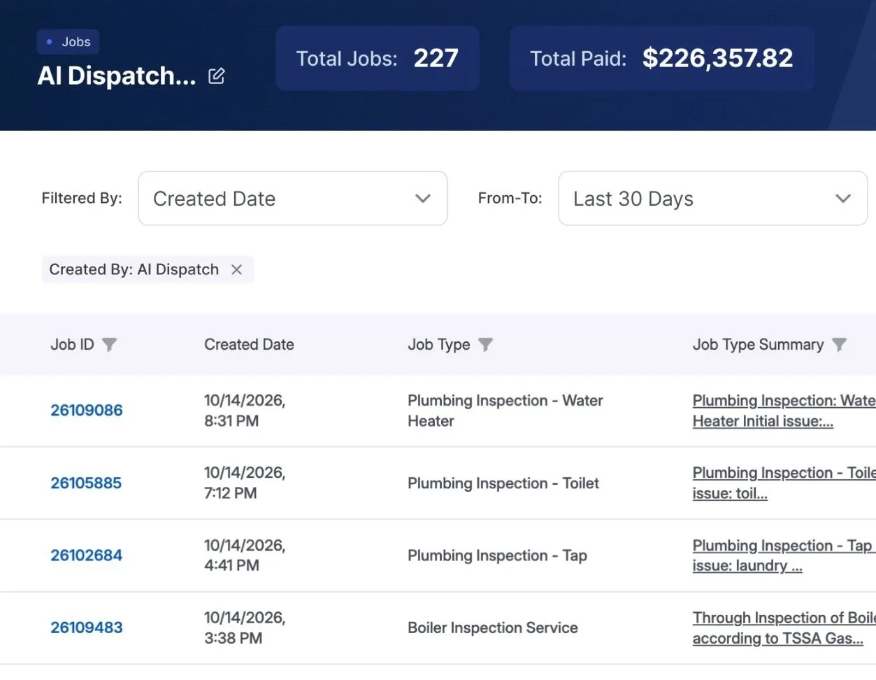Click the Total Paid $226,357.82 stat card

[x=662, y=58]
